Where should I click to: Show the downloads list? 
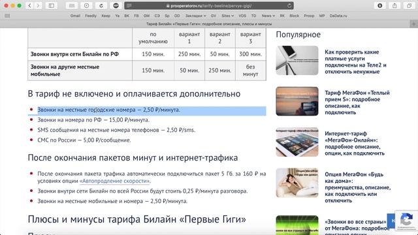tap(380, 6)
